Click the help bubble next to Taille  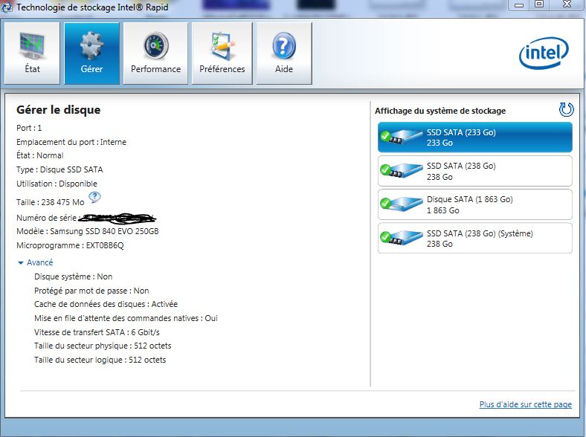(94, 197)
